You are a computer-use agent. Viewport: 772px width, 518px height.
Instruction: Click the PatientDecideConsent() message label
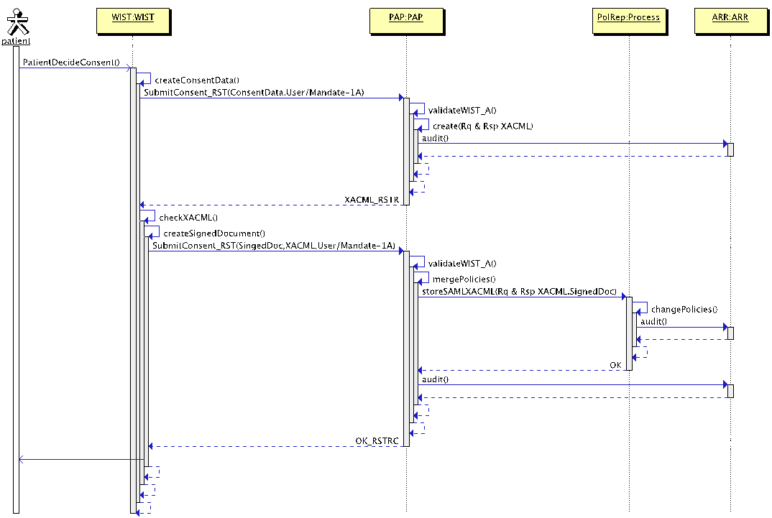point(71,63)
